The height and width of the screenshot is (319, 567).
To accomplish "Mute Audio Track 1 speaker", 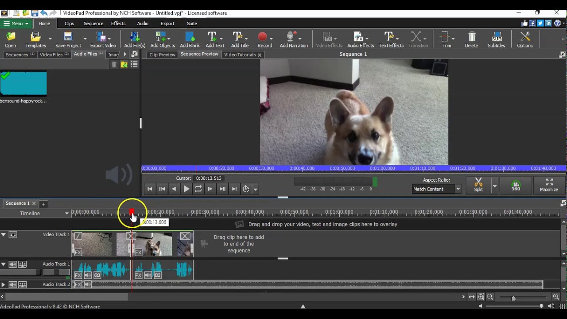I will click(13, 265).
